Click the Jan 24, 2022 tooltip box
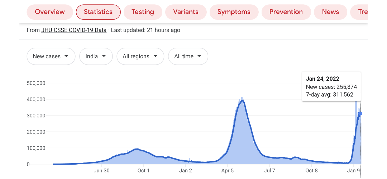The width and height of the screenshot is (387, 179). 331,86
